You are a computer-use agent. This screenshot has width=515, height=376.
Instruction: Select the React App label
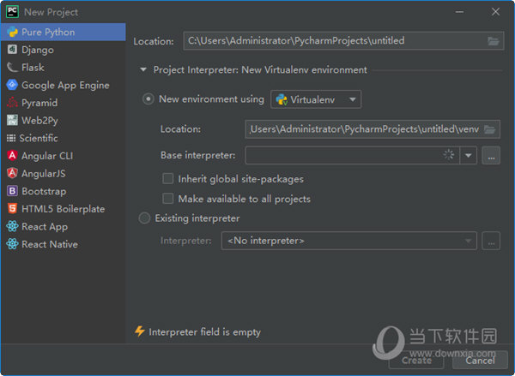pos(45,227)
